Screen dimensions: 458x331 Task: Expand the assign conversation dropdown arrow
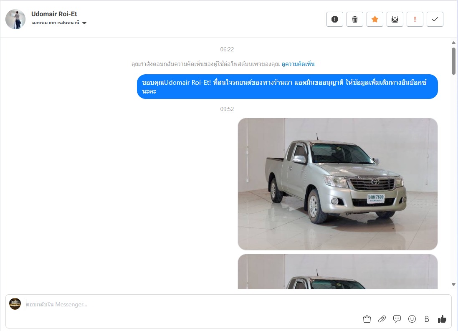click(84, 23)
